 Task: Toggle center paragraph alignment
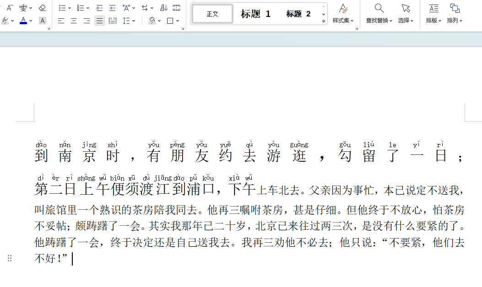pyautogui.click(x=74, y=21)
